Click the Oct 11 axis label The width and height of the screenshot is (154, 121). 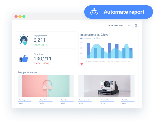click(x=131, y=62)
